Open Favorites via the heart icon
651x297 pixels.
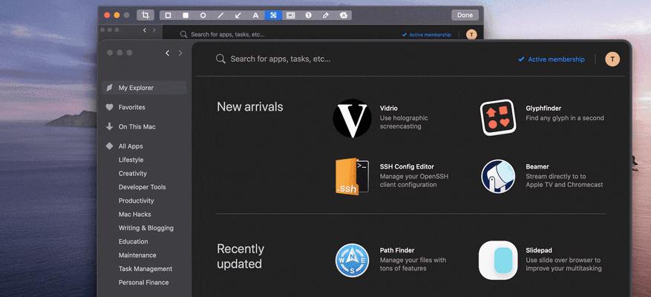[x=109, y=107]
